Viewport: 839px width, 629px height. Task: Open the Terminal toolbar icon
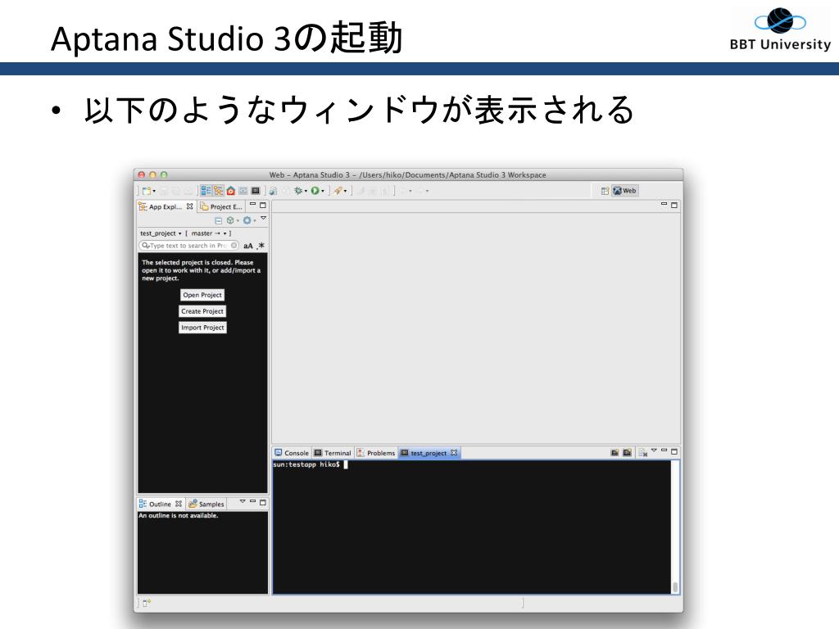[x=256, y=191]
